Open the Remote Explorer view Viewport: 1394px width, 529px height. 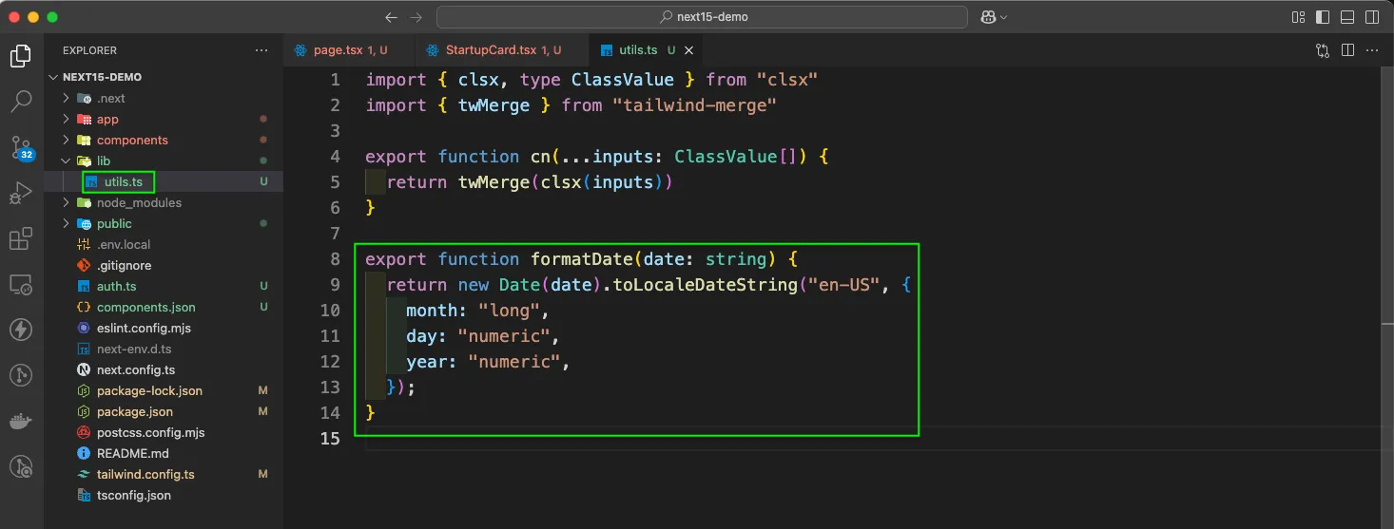click(x=21, y=284)
